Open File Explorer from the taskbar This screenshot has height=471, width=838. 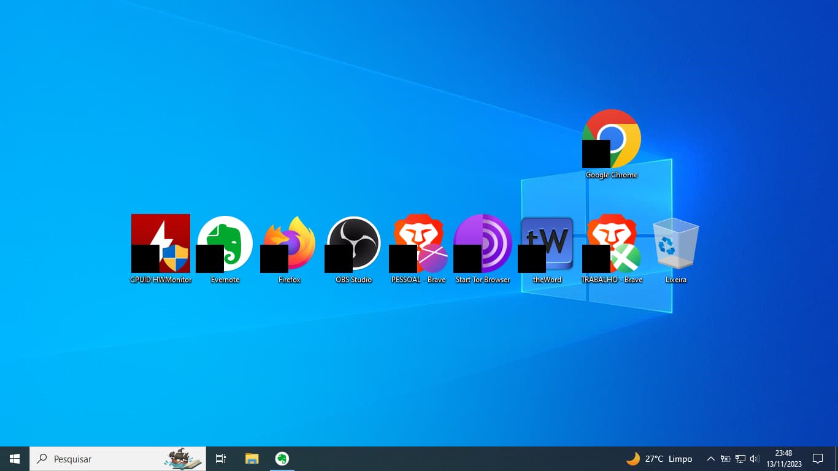point(252,459)
